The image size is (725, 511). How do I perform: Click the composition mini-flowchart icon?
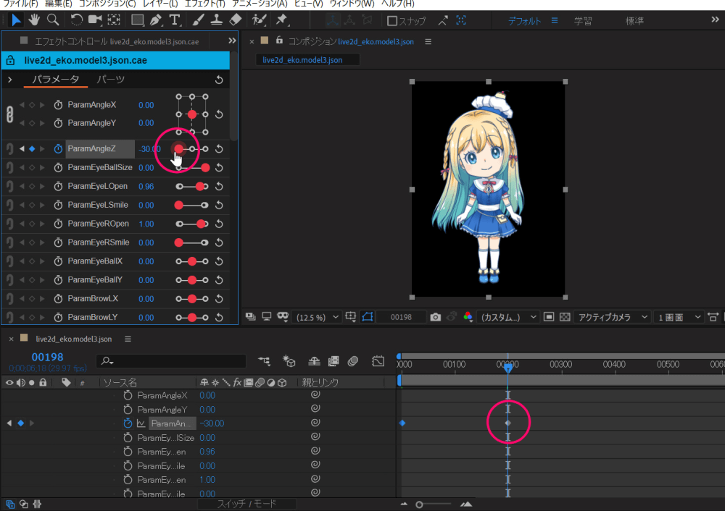(265, 361)
